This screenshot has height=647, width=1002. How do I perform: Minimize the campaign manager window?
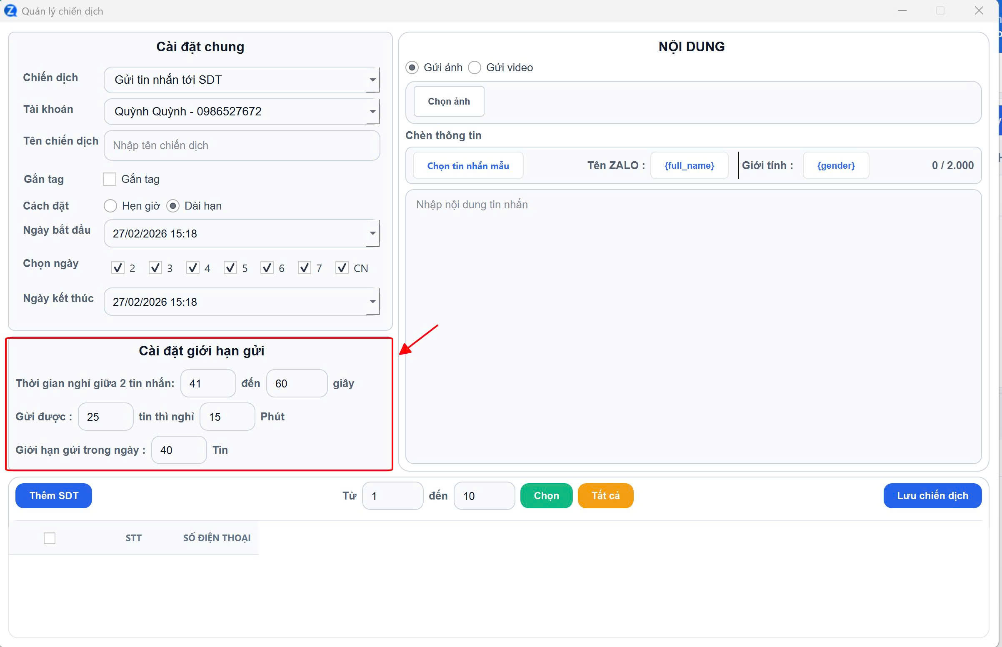[902, 11]
